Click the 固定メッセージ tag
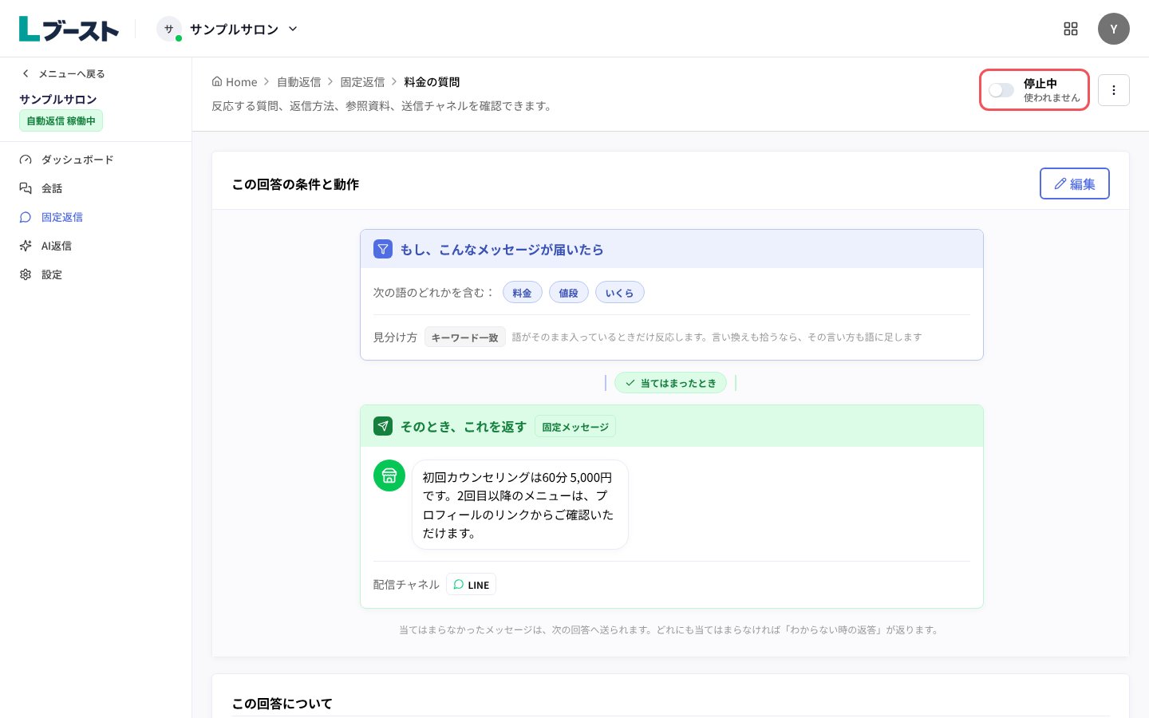Image resolution: width=1149 pixels, height=718 pixels. coord(575,427)
